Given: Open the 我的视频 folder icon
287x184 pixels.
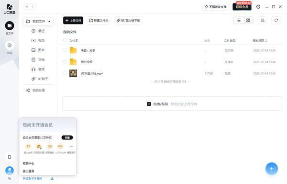Looking at the screenshot, I should pos(73,62).
